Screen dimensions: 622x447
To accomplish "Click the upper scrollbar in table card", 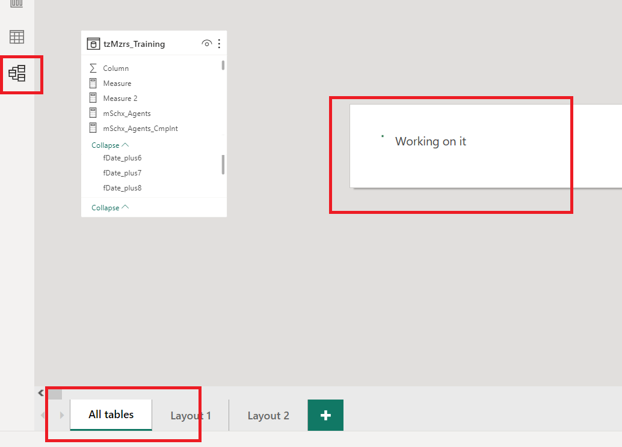I will click(x=223, y=65).
